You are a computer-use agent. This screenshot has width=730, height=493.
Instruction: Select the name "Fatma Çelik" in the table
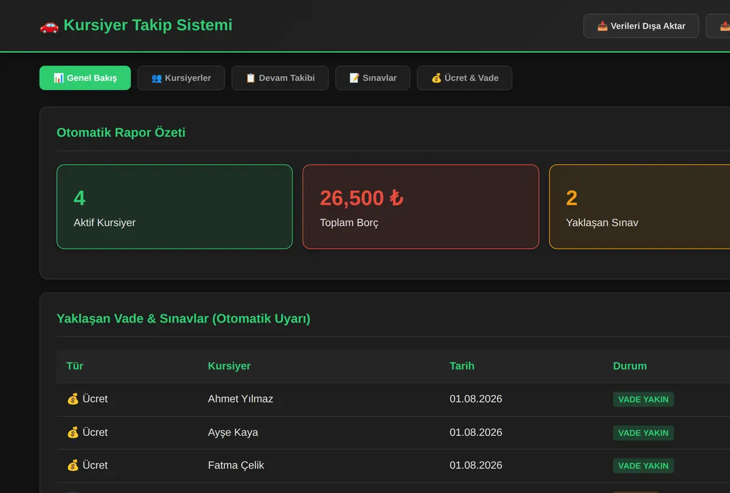[x=236, y=466]
